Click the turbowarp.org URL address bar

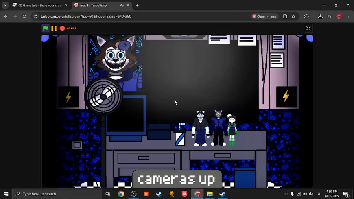[86, 16]
